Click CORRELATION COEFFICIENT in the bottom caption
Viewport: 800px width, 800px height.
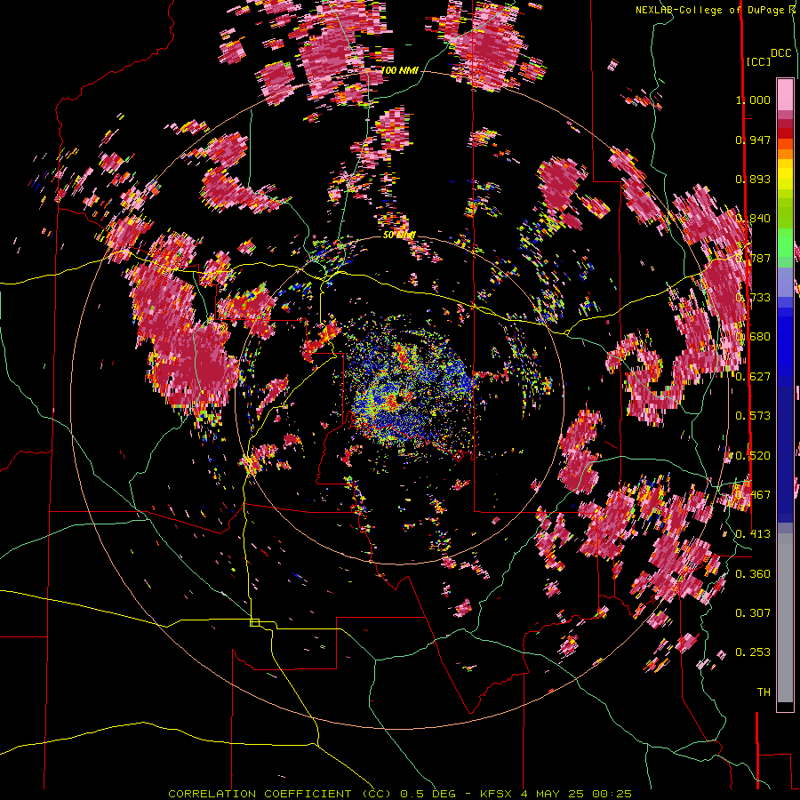[260, 794]
